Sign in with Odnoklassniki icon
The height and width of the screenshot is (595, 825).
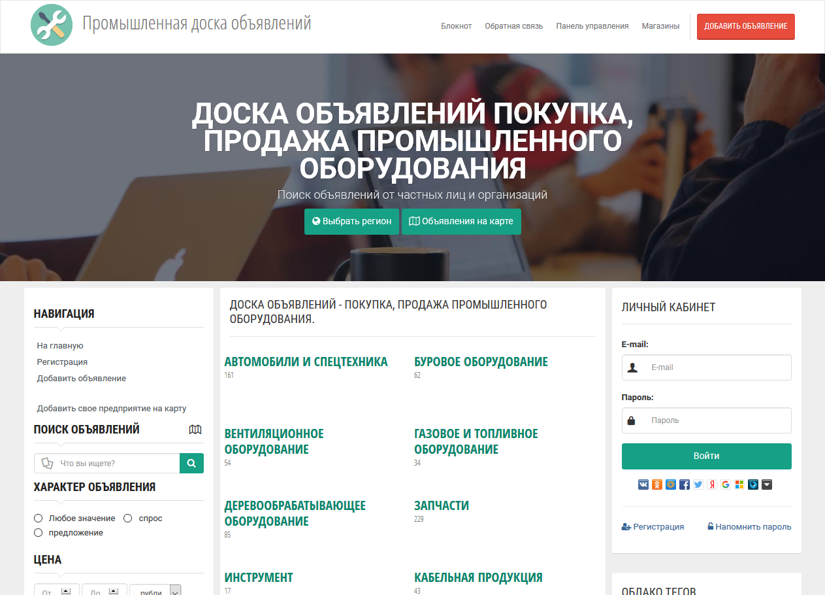(657, 484)
